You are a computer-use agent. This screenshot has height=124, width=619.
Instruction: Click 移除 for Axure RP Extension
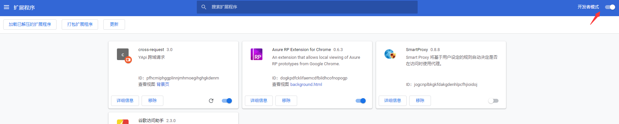286,101
